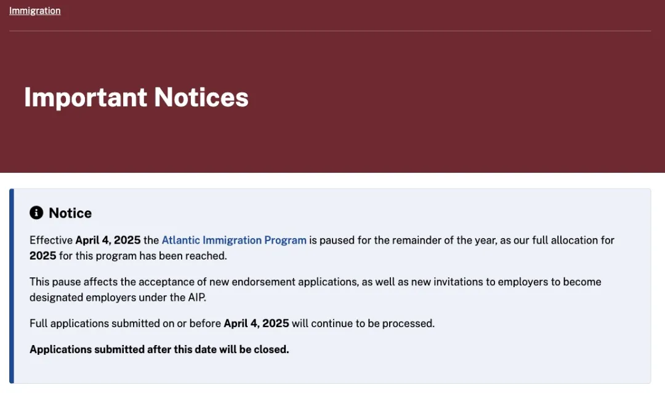
Task: Click the Important Notices page title
Action: 136,97
